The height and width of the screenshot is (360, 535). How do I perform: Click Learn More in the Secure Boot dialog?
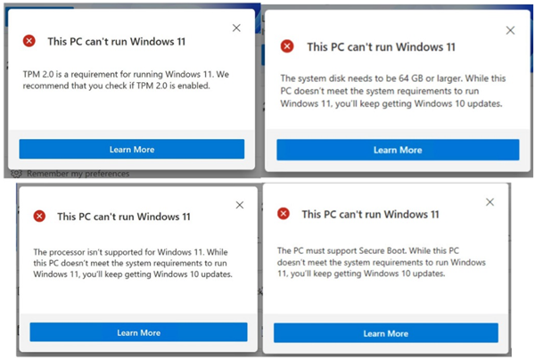386,333
